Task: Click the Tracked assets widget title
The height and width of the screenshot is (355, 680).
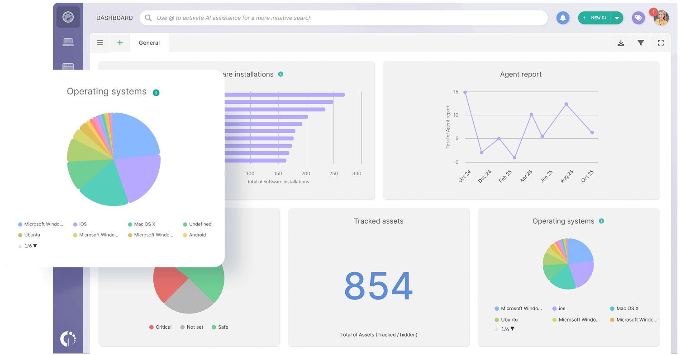Action: 379,221
